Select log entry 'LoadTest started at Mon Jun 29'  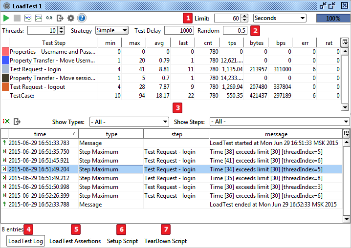172,143
